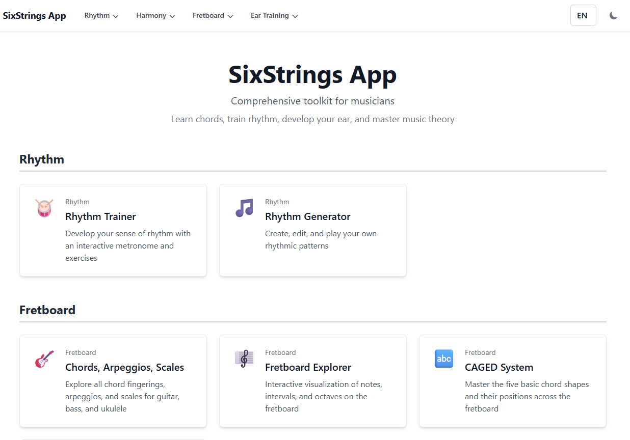Open the Ear Training menu

pyautogui.click(x=274, y=16)
